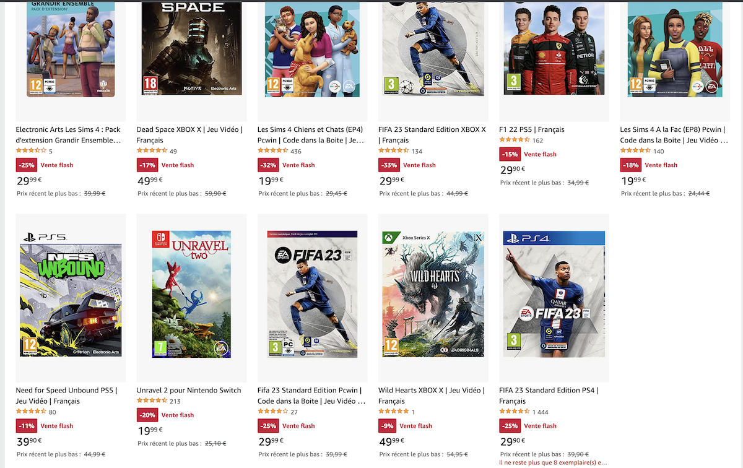Click the Need for Speed Unbound title link

(x=66, y=396)
